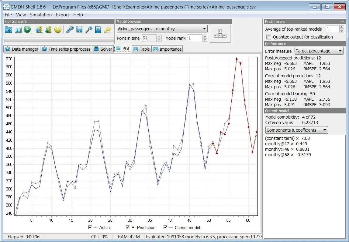Click the data table grid icon

[18, 29]
